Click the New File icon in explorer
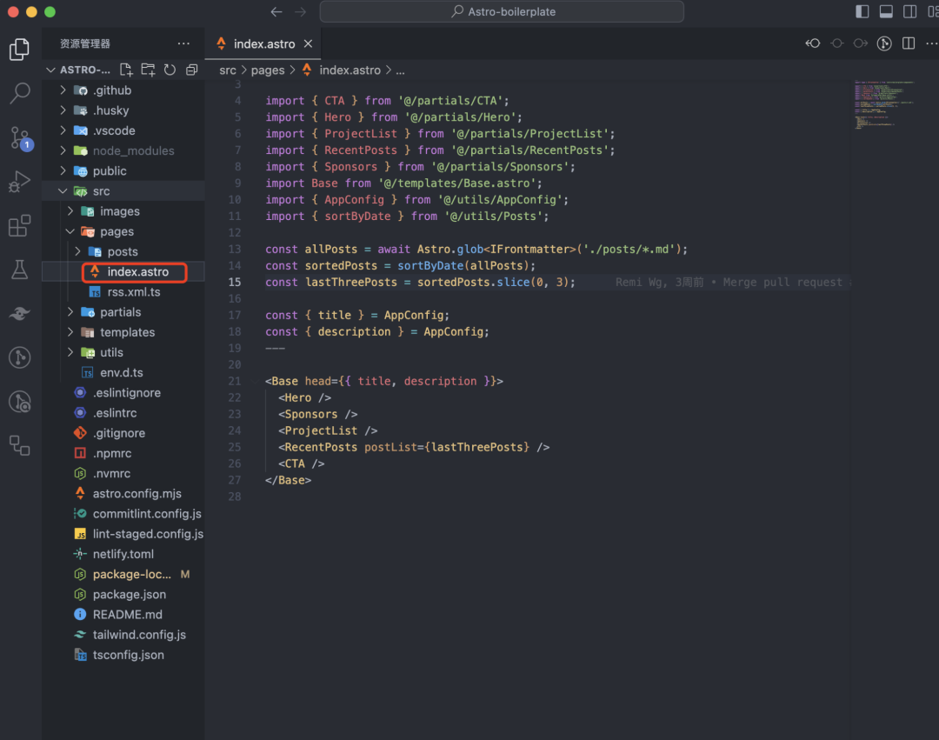 (126, 70)
